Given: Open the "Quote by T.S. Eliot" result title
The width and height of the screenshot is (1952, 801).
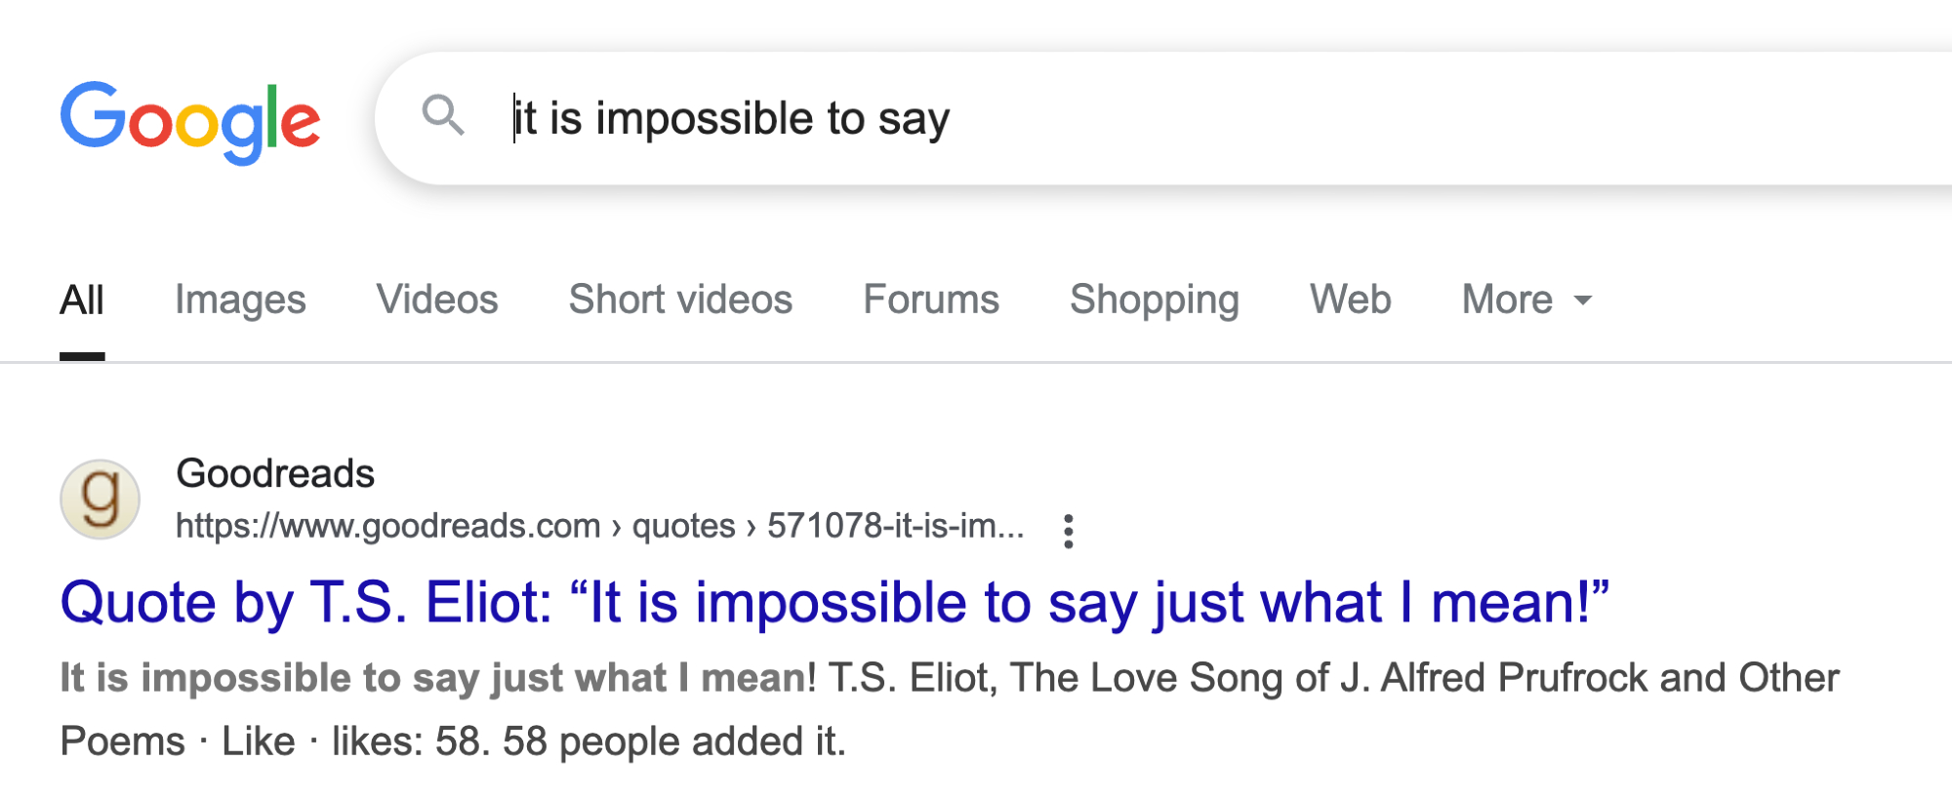Looking at the screenshot, I should point(834,602).
